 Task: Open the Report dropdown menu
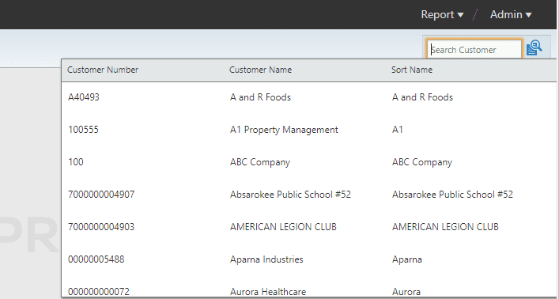(442, 14)
